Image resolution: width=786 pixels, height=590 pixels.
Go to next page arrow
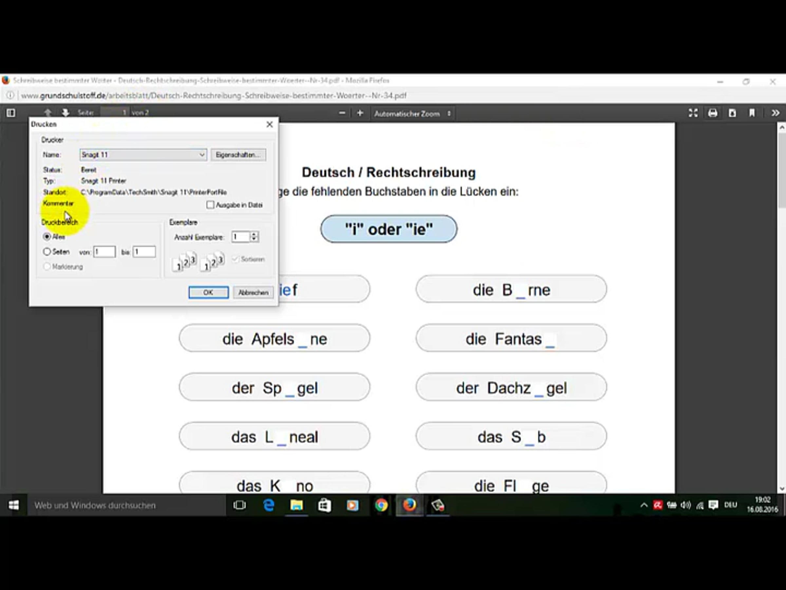(x=65, y=113)
